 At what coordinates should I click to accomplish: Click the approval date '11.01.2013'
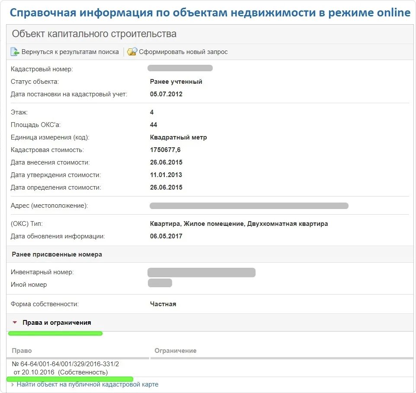click(x=166, y=175)
